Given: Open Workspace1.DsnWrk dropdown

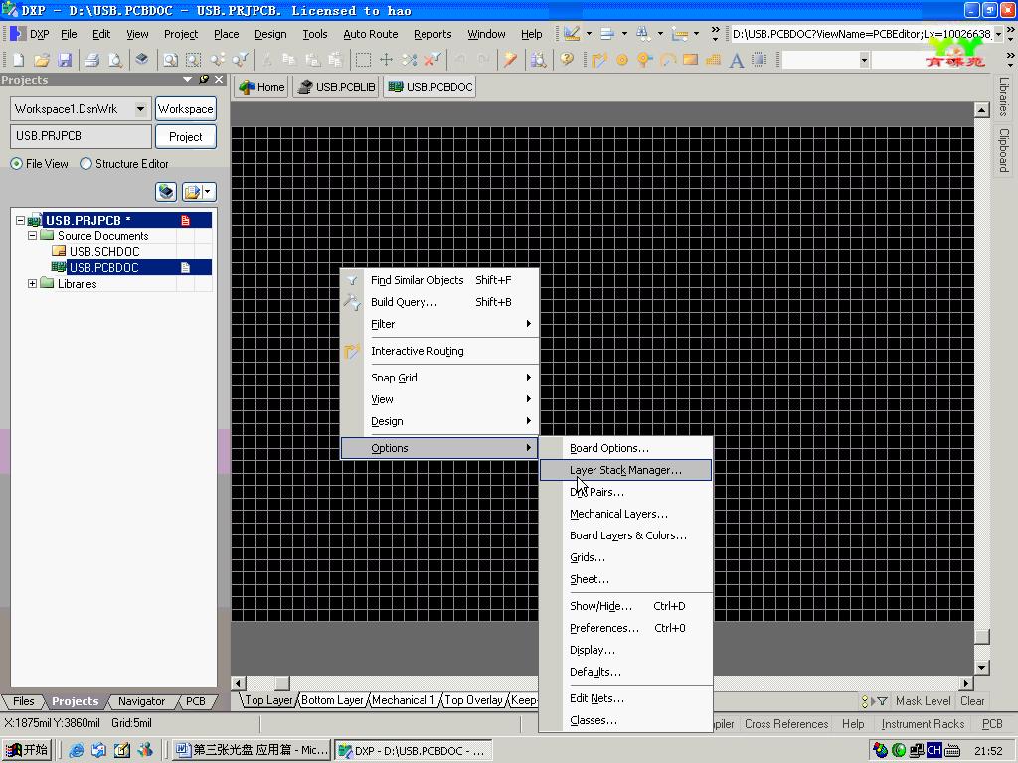Looking at the screenshot, I should pyautogui.click(x=140, y=109).
